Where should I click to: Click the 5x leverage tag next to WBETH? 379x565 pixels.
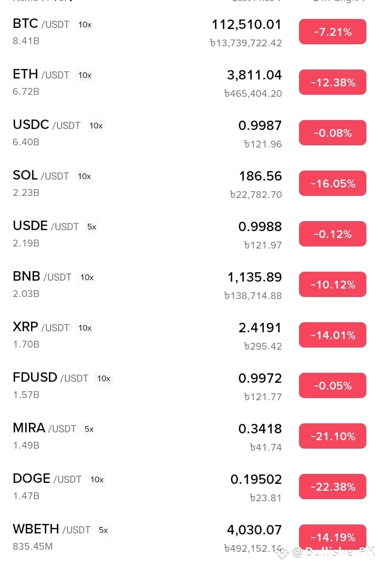coord(103,530)
